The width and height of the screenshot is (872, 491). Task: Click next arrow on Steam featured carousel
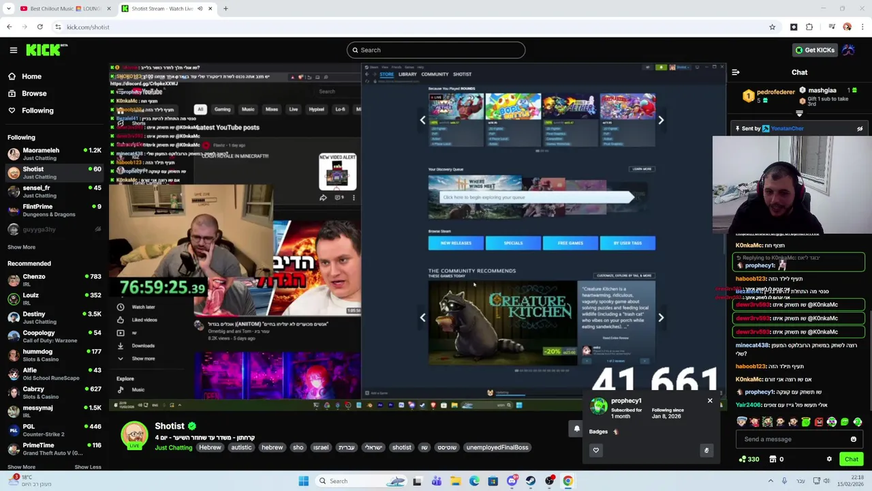pos(661,120)
